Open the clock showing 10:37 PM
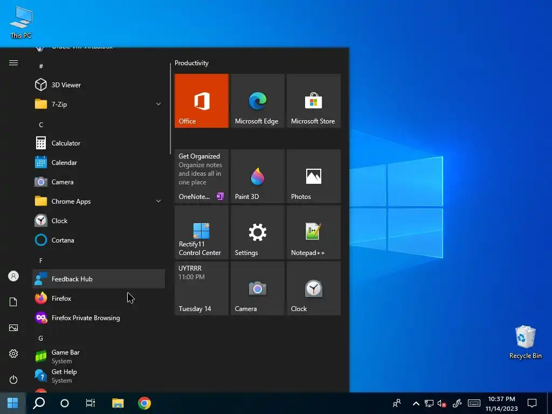This screenshot has height=414, width=552. 501,403
